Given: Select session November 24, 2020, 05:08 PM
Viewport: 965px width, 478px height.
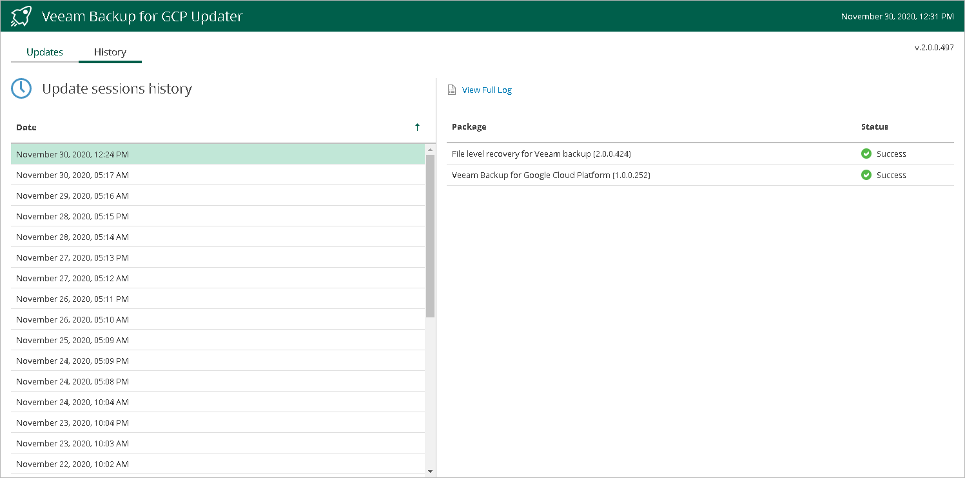Looking at the screenshot, I should [218, 381].
